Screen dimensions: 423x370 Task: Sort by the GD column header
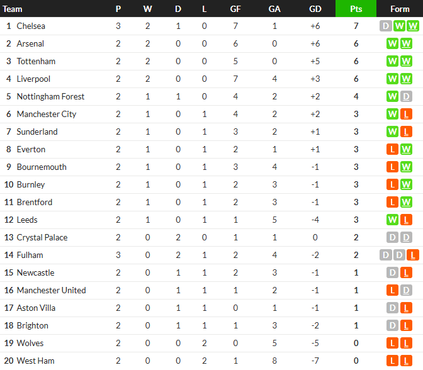(x=315, y=9)
